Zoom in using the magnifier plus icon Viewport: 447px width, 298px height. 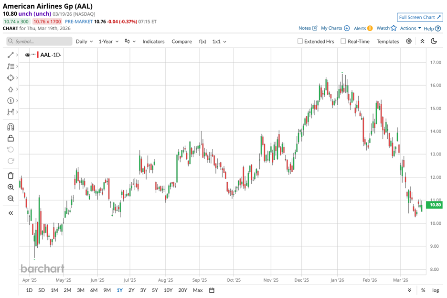point(11,187)
